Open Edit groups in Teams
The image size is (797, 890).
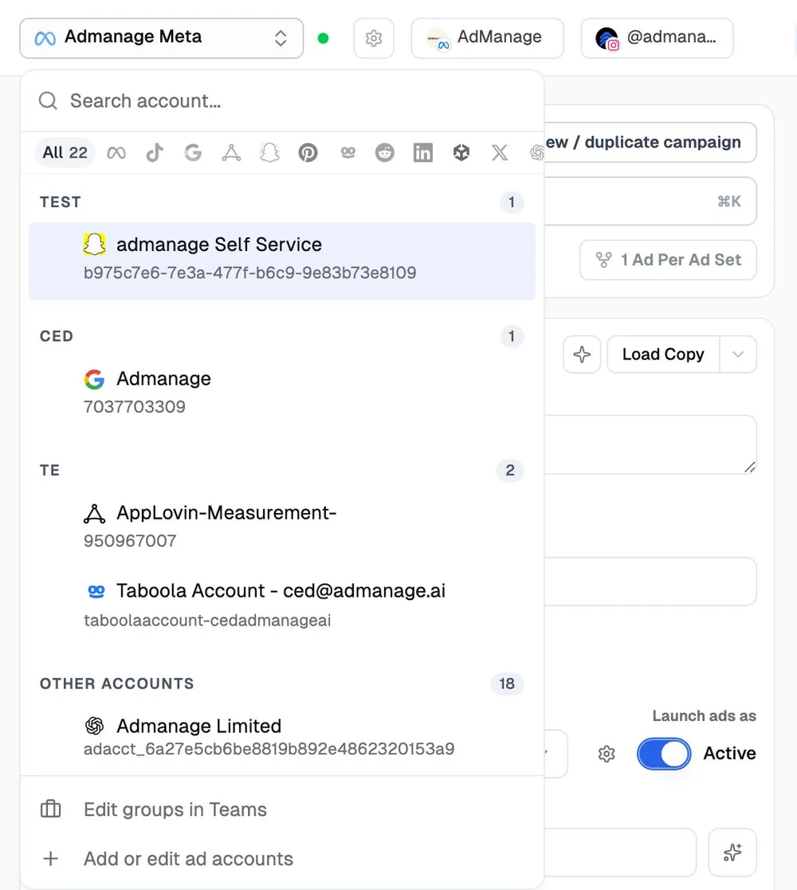tap(282, 810)
